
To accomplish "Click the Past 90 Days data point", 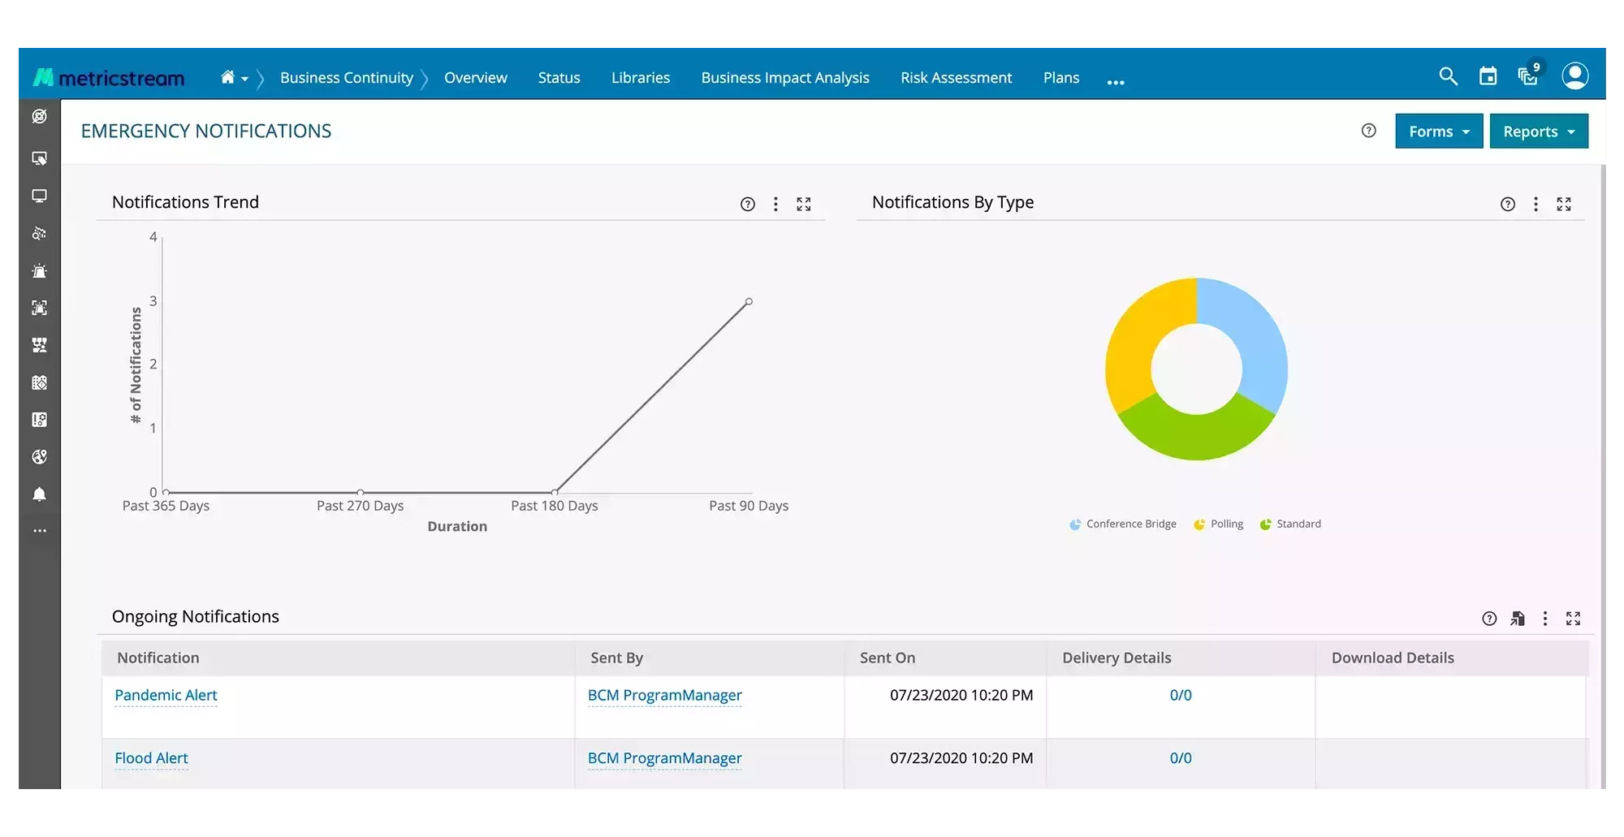I will coord(749,301).
